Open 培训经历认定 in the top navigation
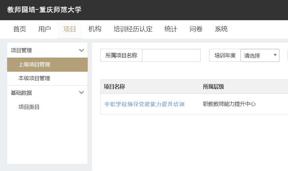288x171 pixels. [133, 29]
